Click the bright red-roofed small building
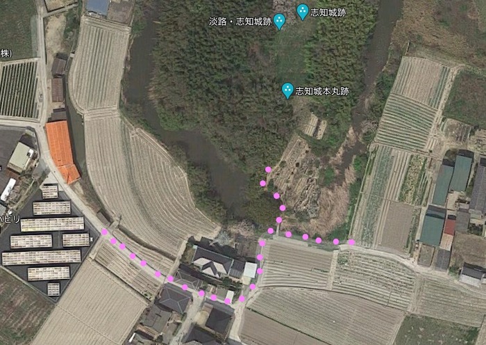The image size is (486, 345). (x=449, y=227)
